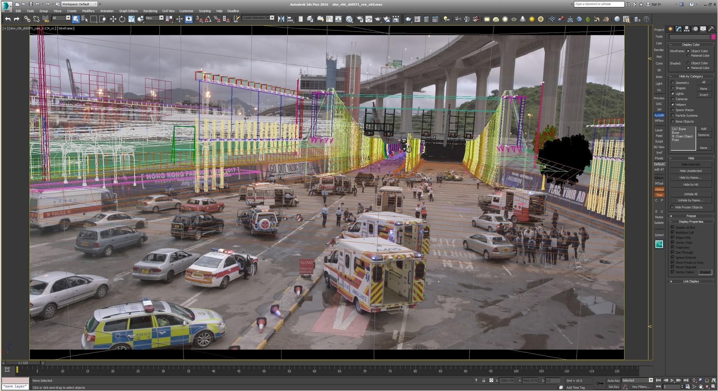Image resolution: width=718 pixels, height=391 pixels.
Task: Enable the Geometry hide category checkbox
Action: (x=672, y=83)
